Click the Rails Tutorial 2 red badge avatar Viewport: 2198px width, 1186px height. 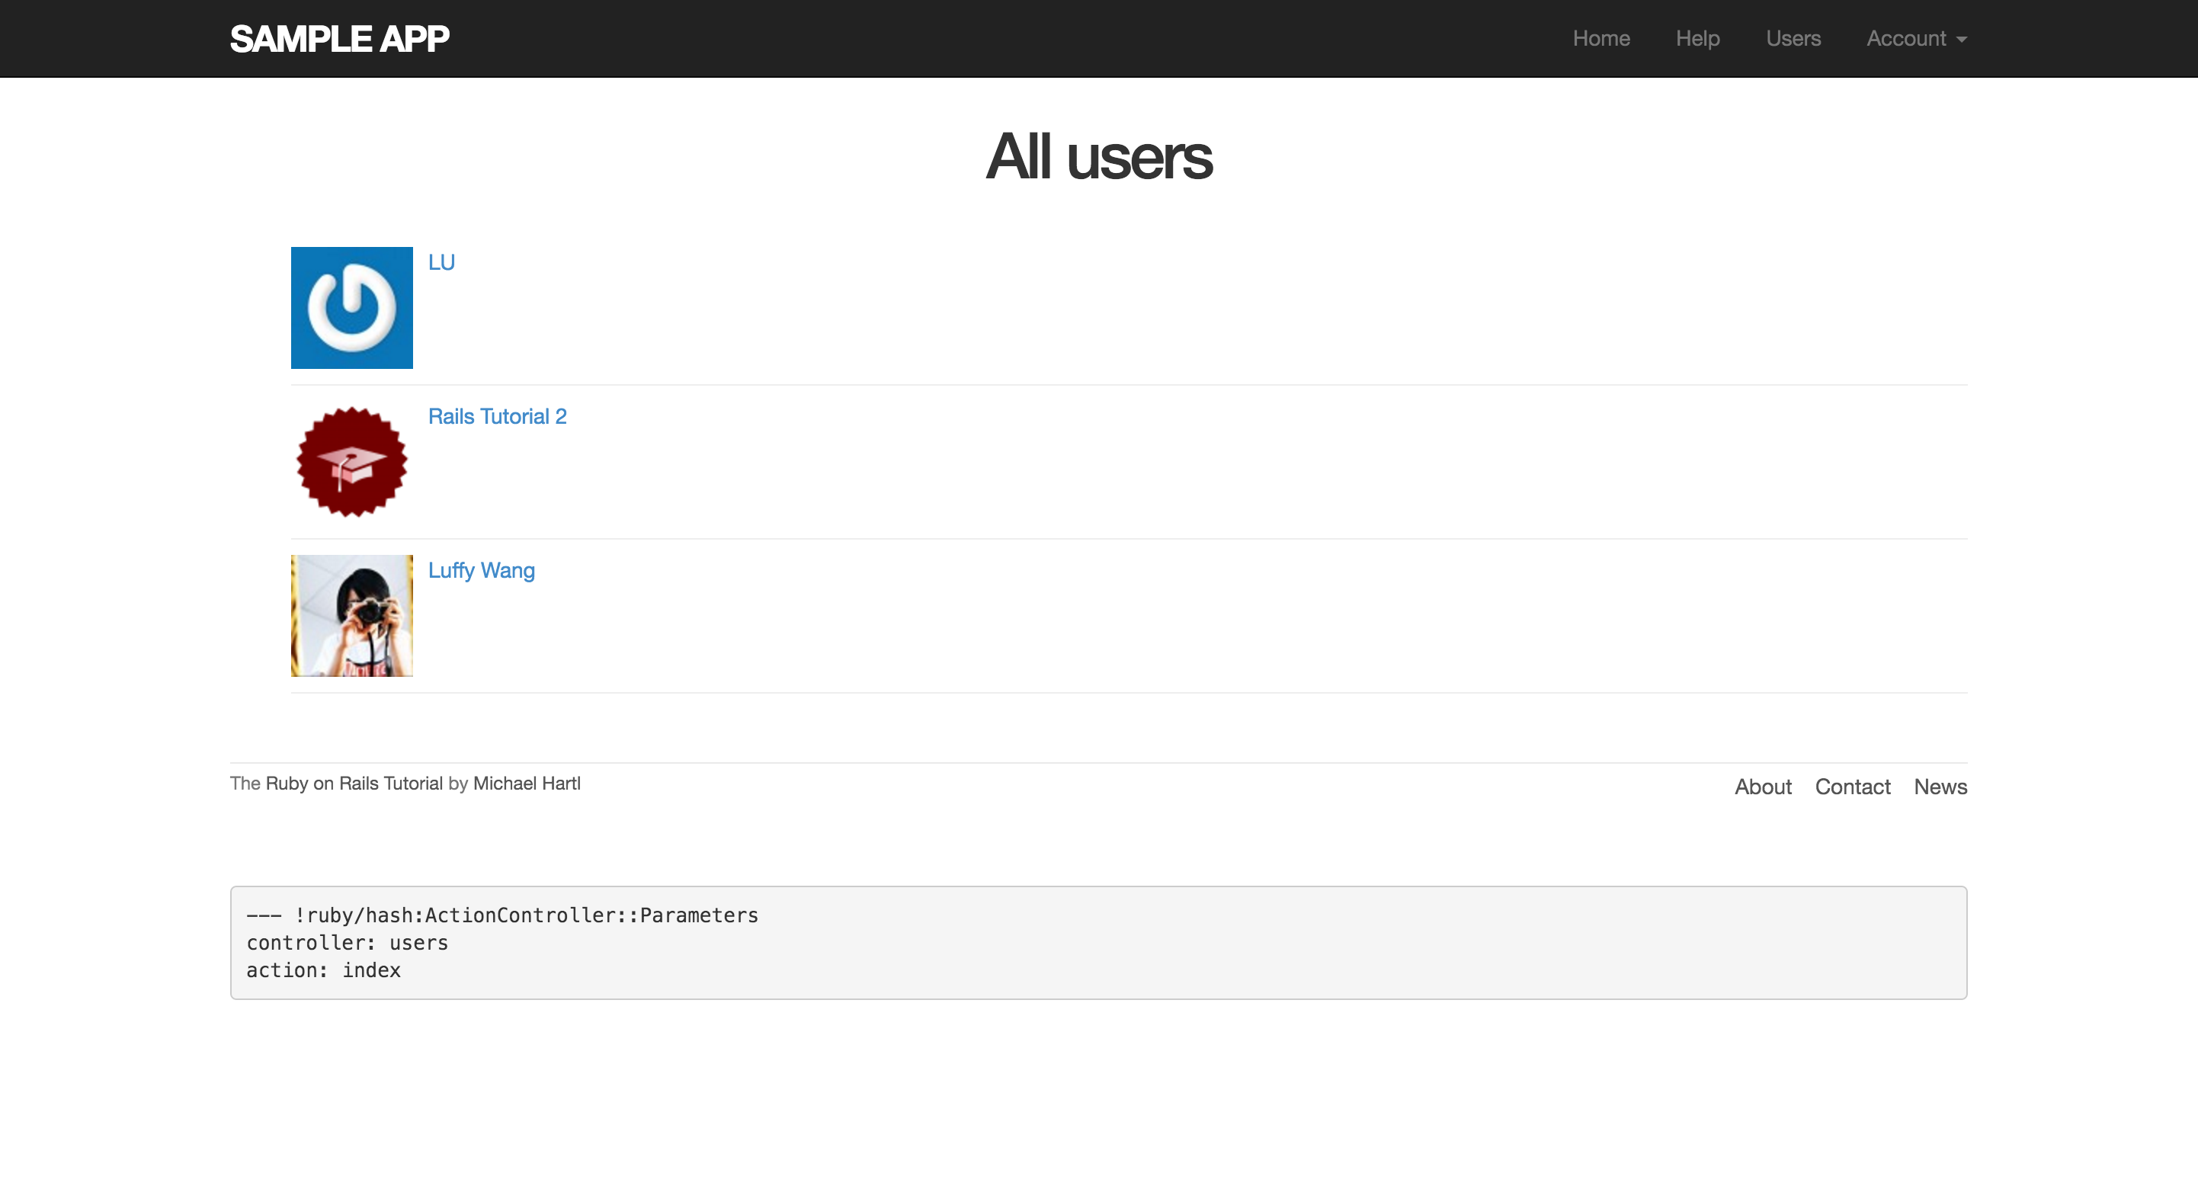coord(351,462)
